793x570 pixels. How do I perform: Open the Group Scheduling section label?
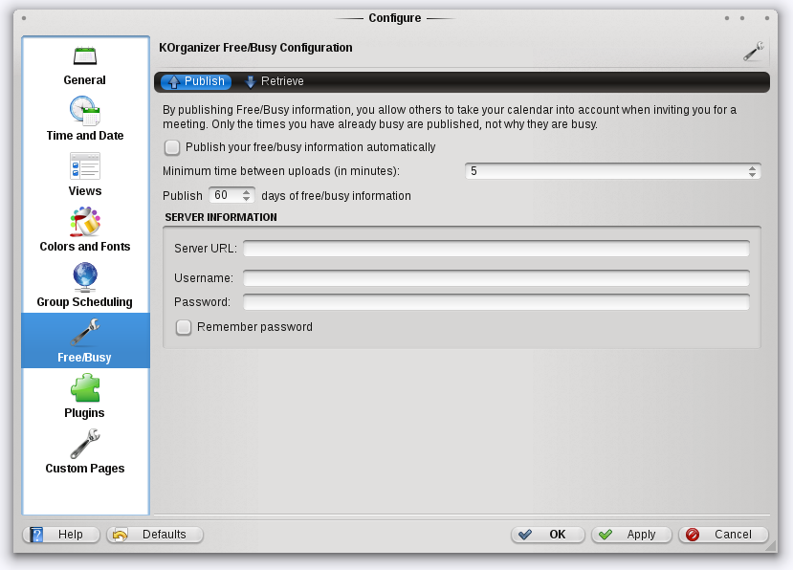click(84, 302)
